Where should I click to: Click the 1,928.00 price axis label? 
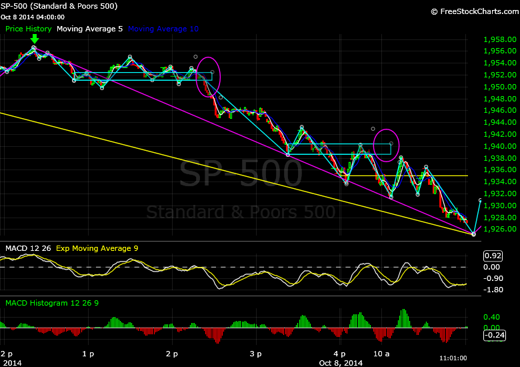pyautogui.click(x=500, y=218)
